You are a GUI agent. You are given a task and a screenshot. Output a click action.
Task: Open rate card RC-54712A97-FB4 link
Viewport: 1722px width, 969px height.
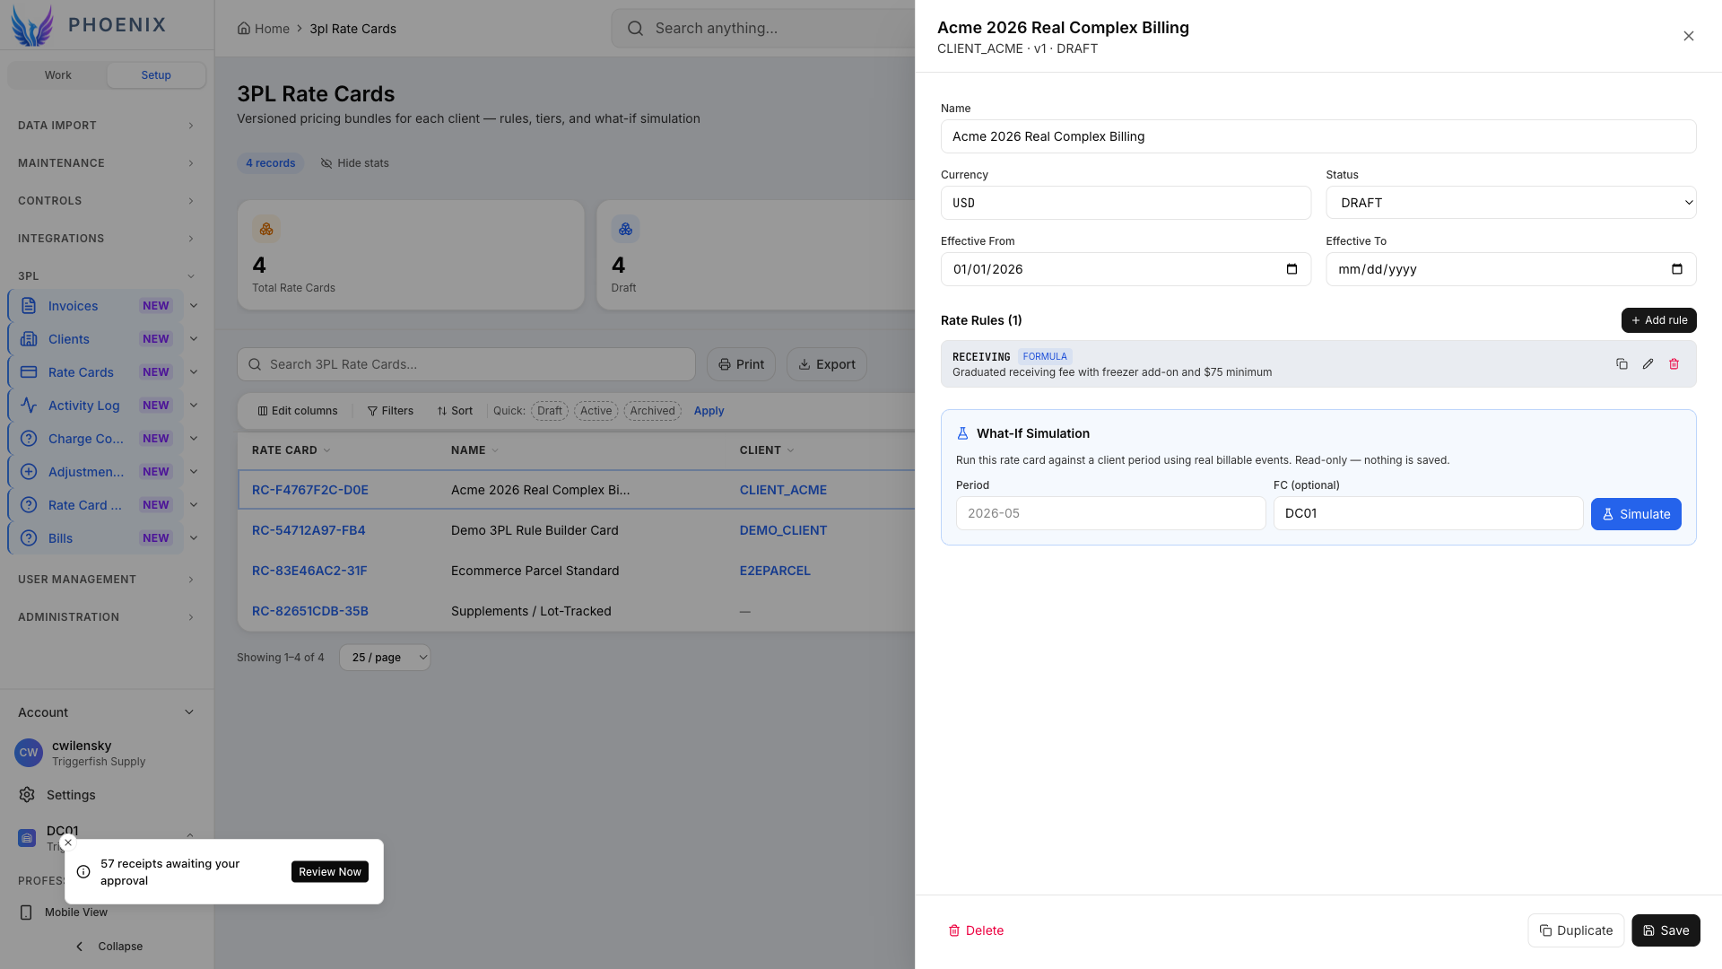coord(309,530)
